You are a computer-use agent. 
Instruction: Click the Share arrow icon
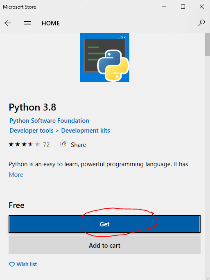coord(63,144)
